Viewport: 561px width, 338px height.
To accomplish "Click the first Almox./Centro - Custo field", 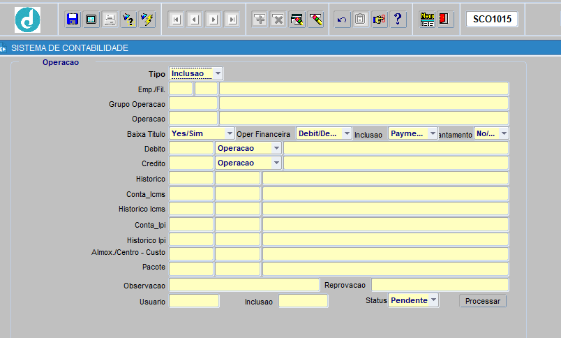I will point(191,254).
